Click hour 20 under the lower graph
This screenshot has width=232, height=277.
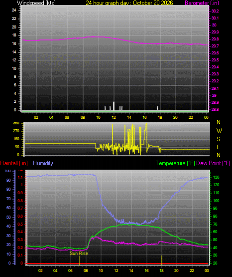176,271
